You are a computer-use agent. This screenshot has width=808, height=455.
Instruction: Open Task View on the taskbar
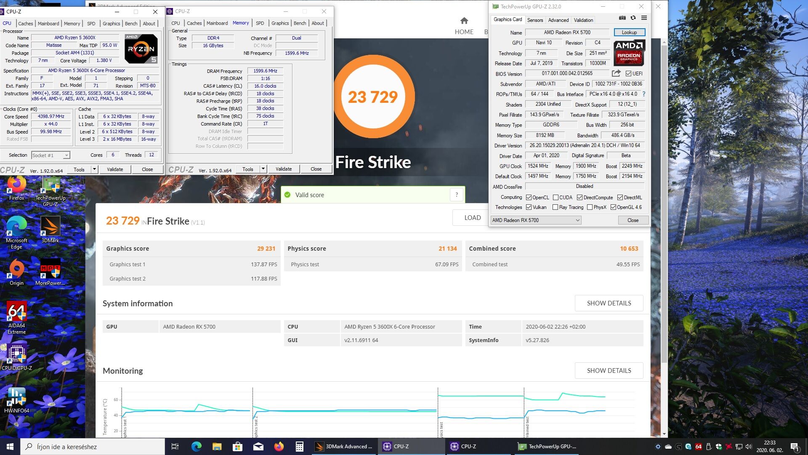tap(175, 447)
